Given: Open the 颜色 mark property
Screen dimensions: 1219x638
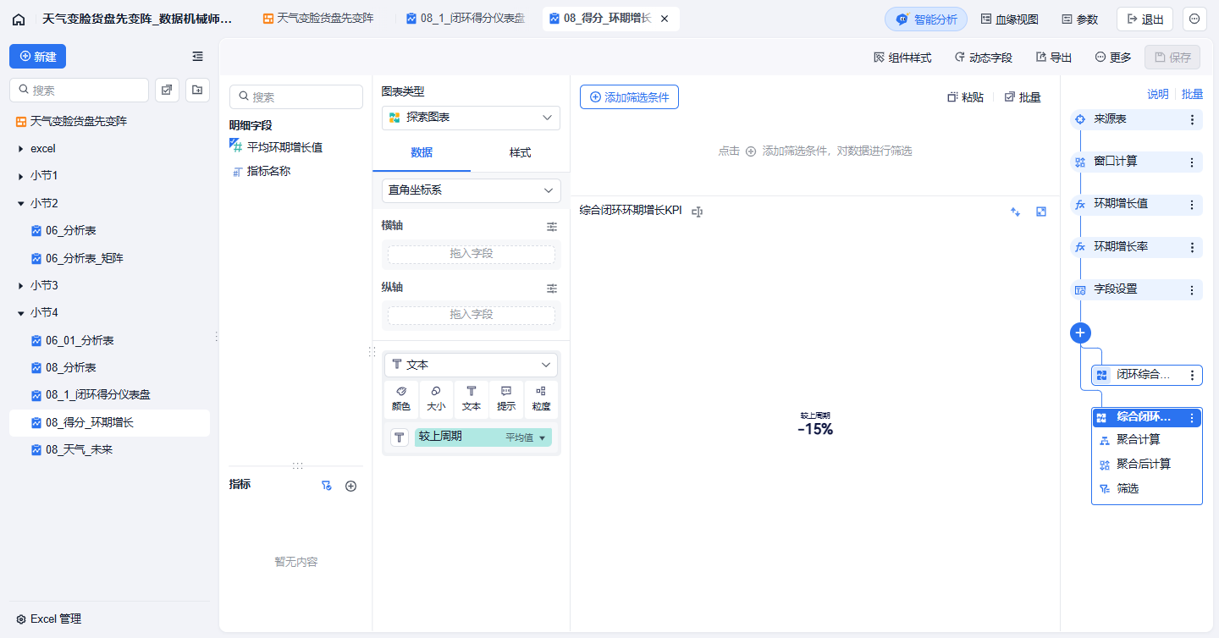Looking at the screenshot, I should coord(401,399).
